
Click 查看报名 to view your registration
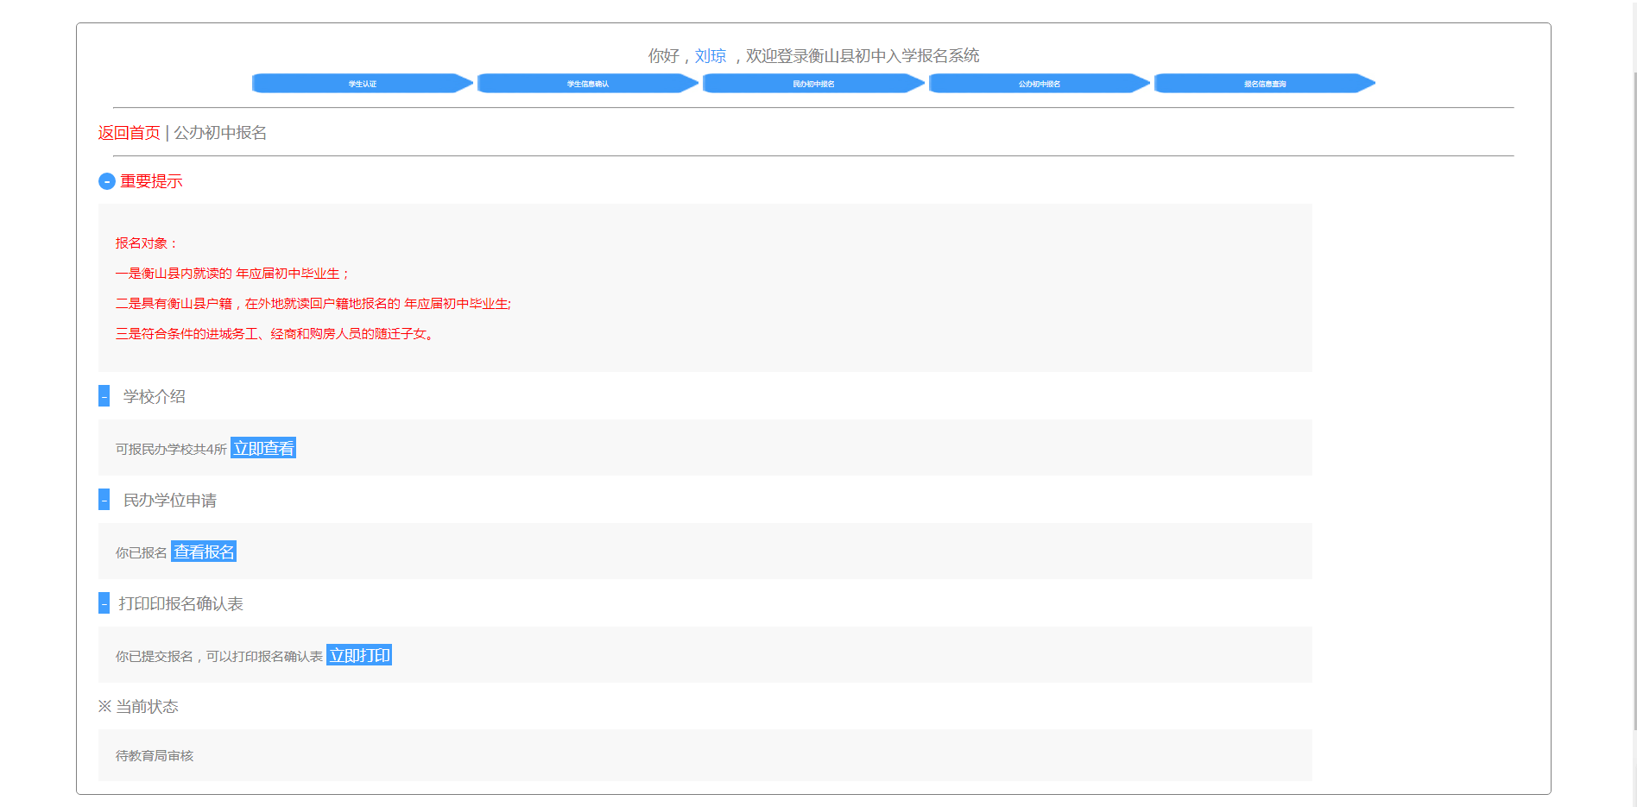coord(204,552)
